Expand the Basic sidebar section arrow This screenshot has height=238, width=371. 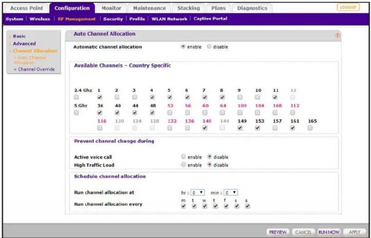[x=10, y=37]
